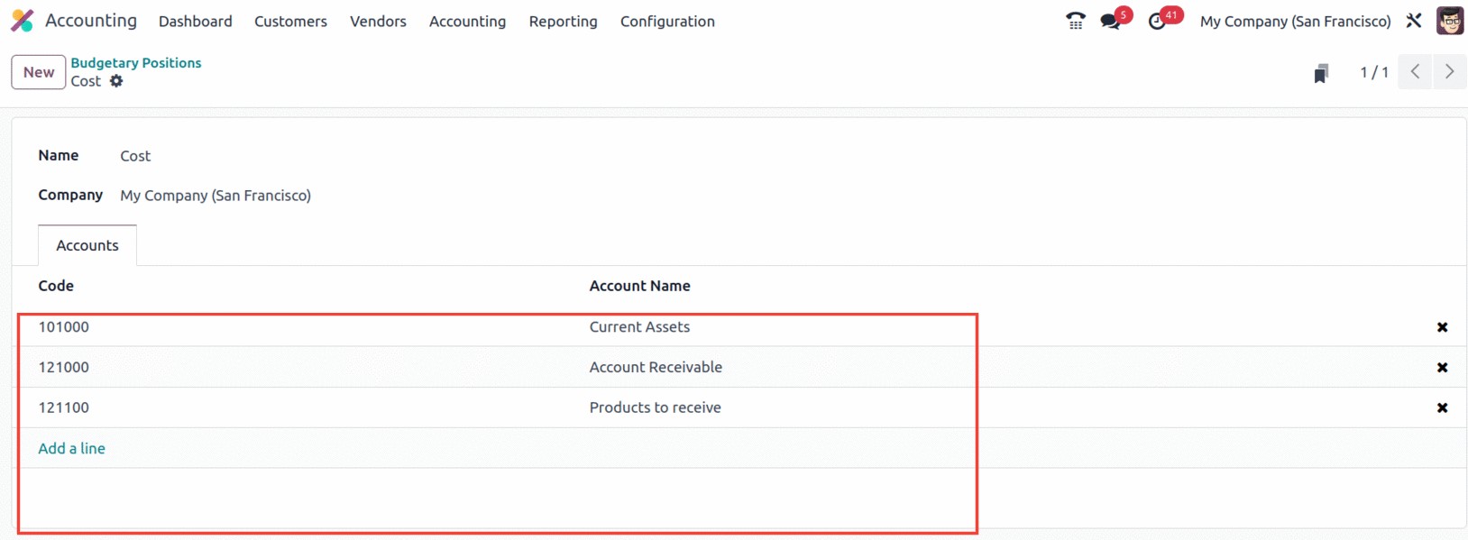Click the Name field containing Cost
Viewport: 1468px width, 540px height.
(x=135, y=156)
